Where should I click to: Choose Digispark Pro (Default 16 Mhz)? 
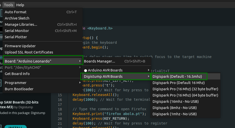[179, 82]
